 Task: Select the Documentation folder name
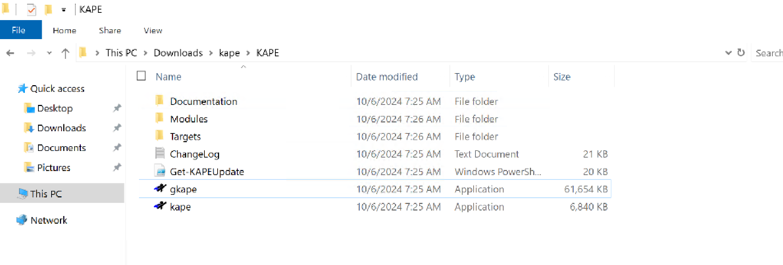click(x=204, y=101)
